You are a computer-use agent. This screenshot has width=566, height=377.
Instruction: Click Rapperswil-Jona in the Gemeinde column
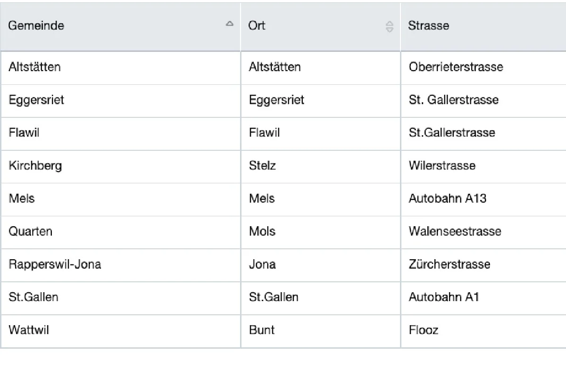point(55,264)
